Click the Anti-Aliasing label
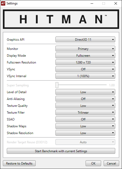The width and height of the screenshot is (122, 169). pyautogui.click(x=16, y=99)
